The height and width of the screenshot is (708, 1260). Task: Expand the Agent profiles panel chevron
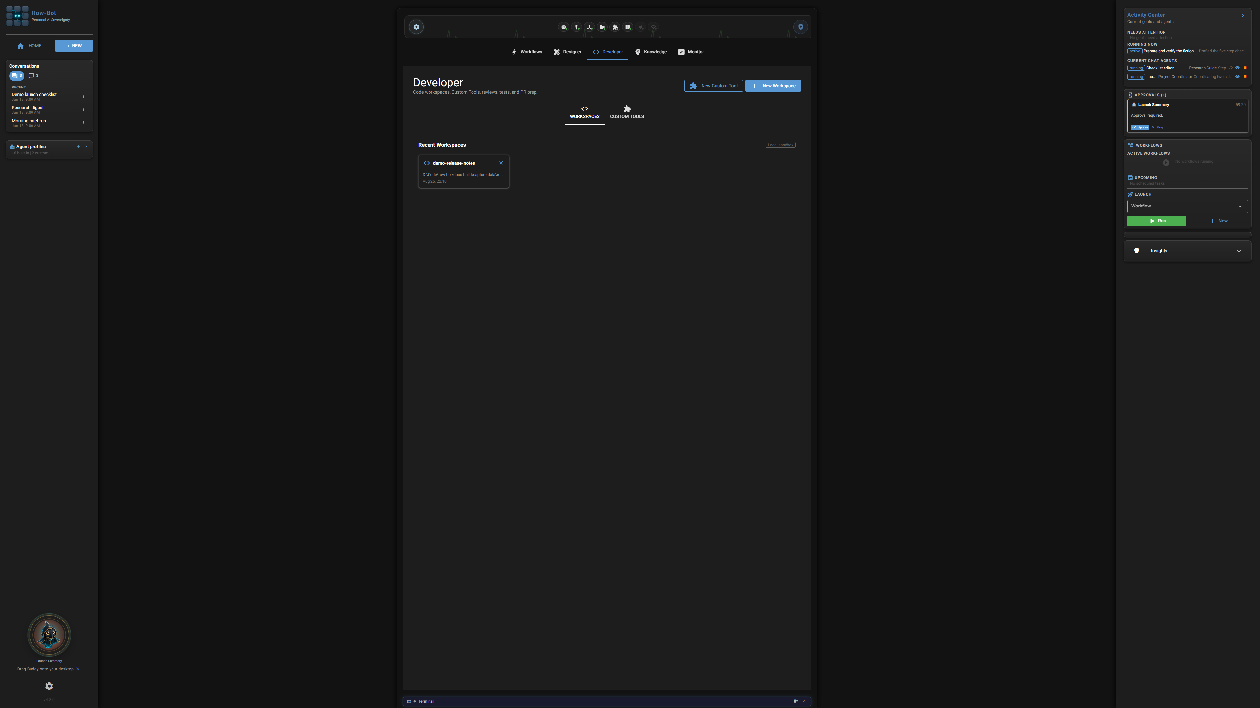pyautogui.click(x=86, y=147)
